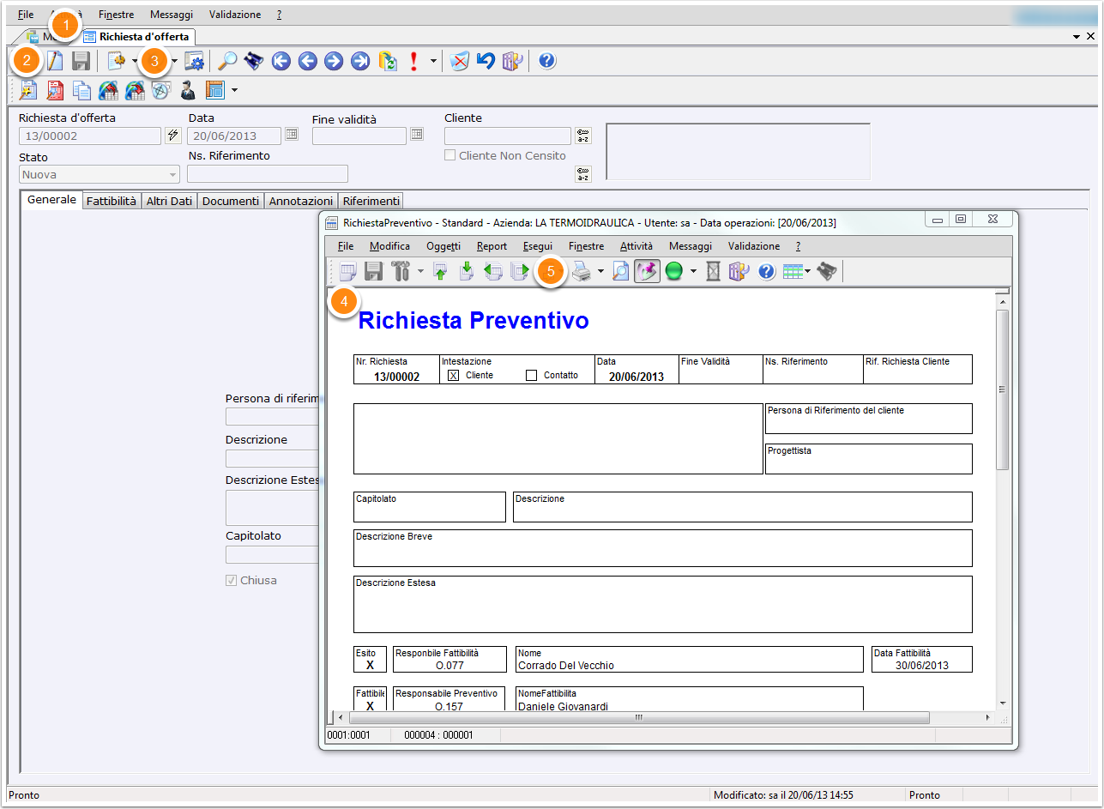Click the report's horizontal scrollbar
The width and height of the screenshot is (1104, 809).
pos(637,717)
